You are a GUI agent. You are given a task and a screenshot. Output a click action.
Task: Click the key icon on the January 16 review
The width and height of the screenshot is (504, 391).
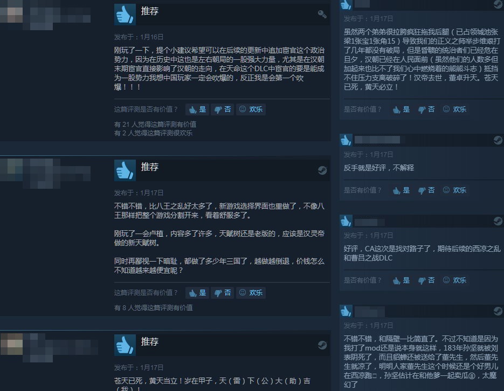(322, 14)
